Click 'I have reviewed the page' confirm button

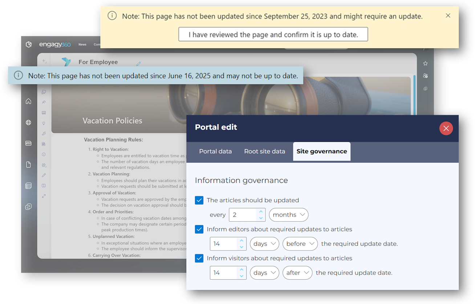click(273, 35)
